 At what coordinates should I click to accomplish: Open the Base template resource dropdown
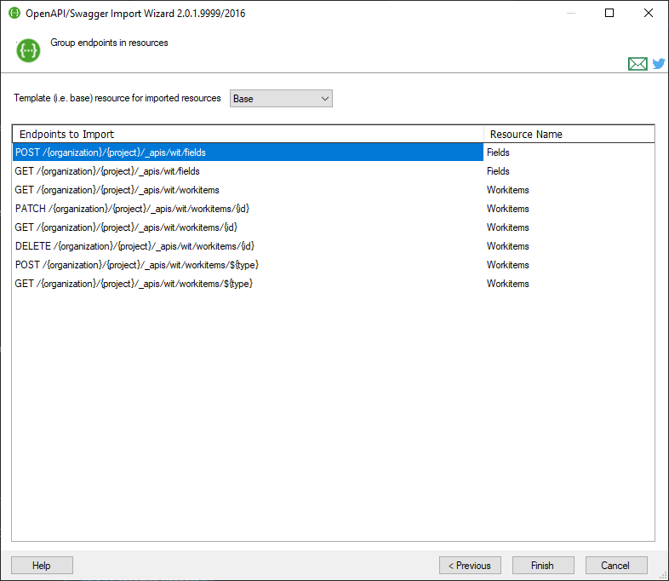[x=281, y=99]
